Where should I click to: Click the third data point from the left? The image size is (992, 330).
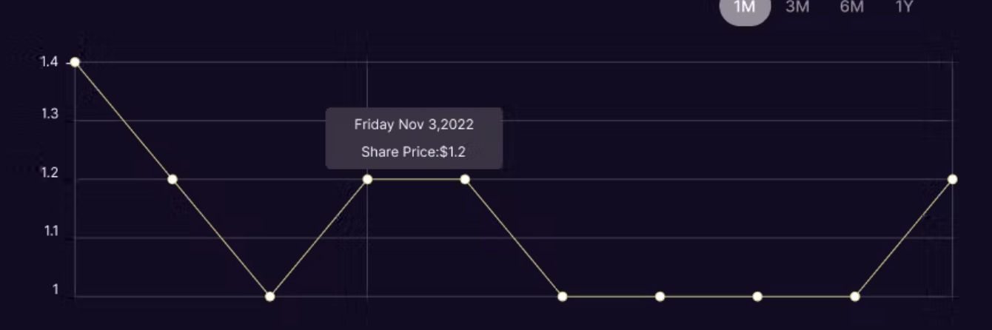click(270, 297)
